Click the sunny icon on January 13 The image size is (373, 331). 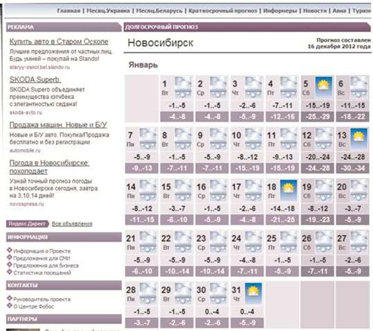pos(358,137)
